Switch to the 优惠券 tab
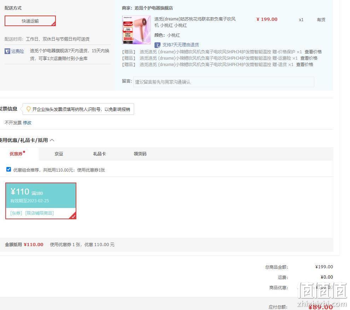The height and width of the screenshot is (310, 350). click(16, 154)
